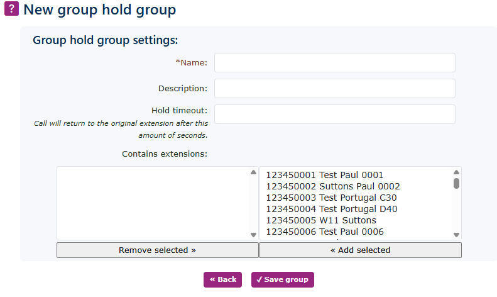Screen dimensions: 497x297
Task: Focus the Hold timeout input box
Action: point(334,115)
